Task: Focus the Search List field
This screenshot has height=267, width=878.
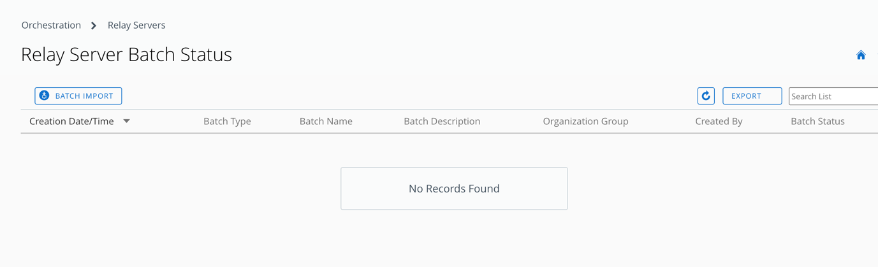Action: 833,96
